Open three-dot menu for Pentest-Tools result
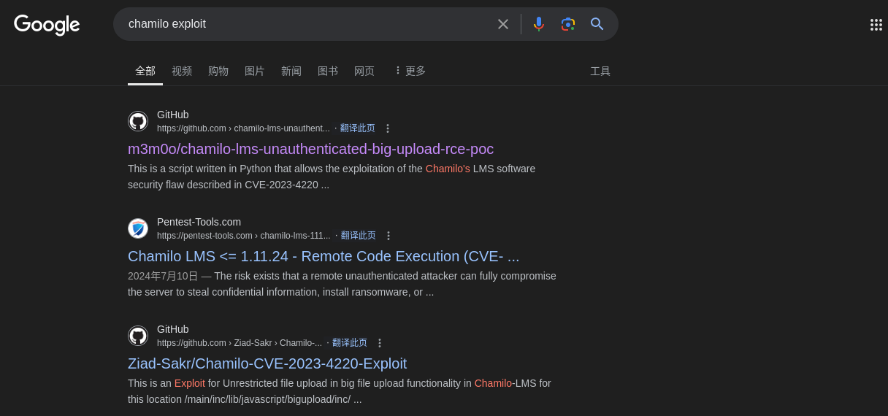Image resolution: width=888 pixels, height=416 pixels. point(388,236)
